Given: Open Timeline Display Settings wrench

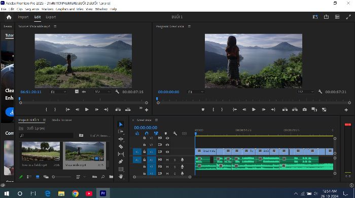Looking at the screenshot, I should [175, 133].
